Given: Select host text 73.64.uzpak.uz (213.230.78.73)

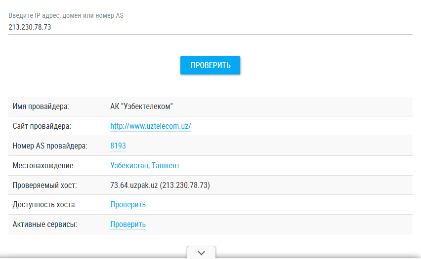Looking at the screenshot, I should tap(160, 185).
